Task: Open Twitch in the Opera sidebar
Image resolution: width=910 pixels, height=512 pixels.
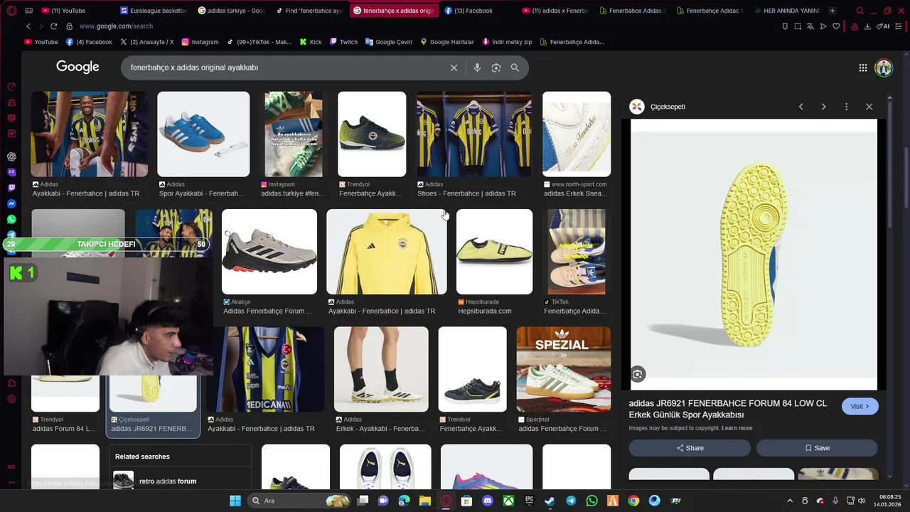Action: click(x=11, y=188)
